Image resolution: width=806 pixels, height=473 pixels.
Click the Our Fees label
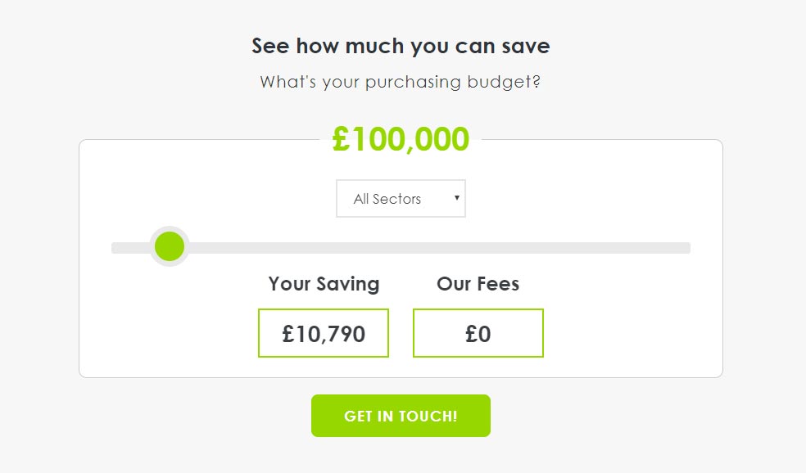pos(478,284)
